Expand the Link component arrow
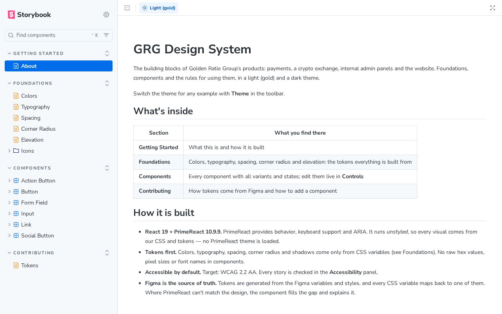This screenshot has width=502, height=314. click(x=9, y=225)
